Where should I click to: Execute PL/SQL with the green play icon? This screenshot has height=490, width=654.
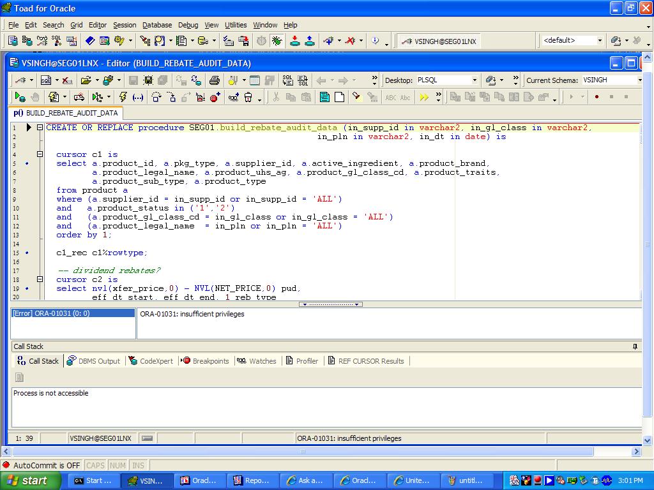(19, 97)
